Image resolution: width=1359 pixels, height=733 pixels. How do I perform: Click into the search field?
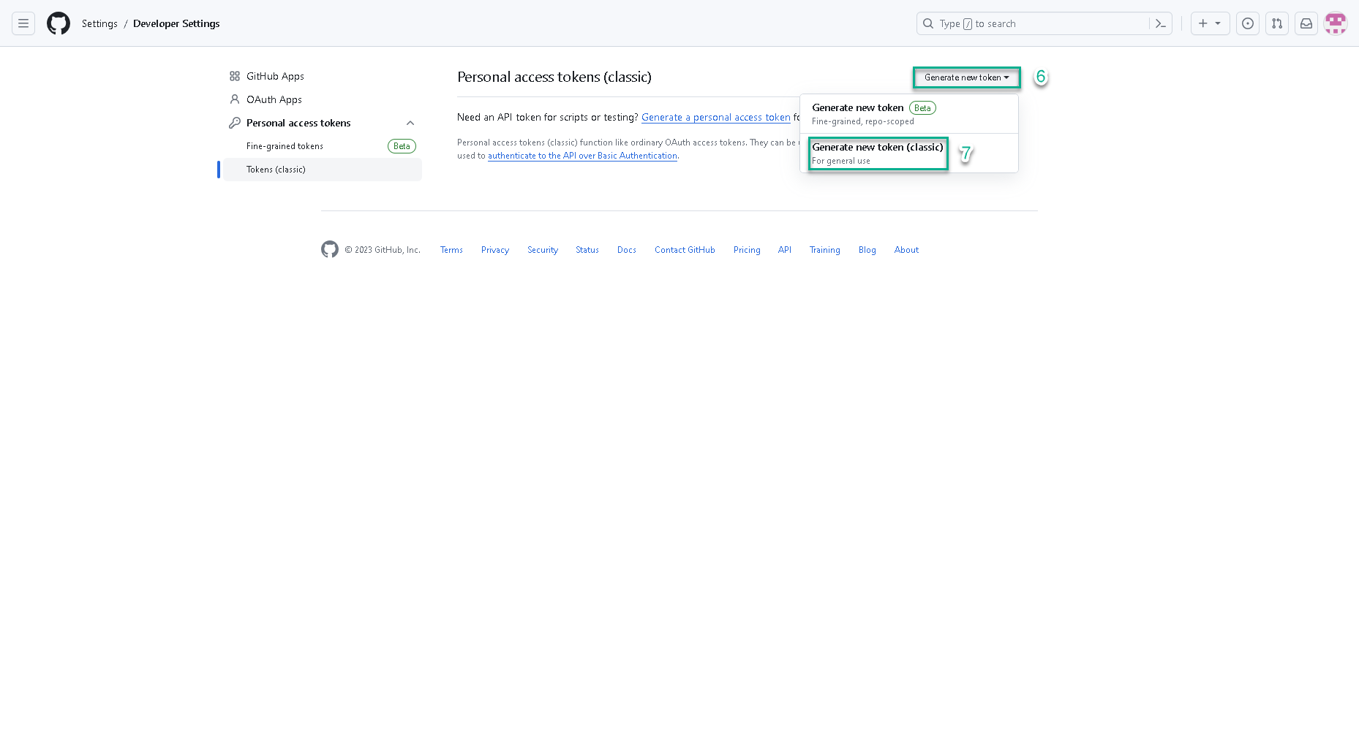[x=1024, y=23]
